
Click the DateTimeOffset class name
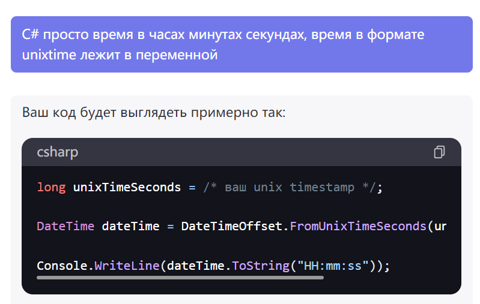coord(231,226)
